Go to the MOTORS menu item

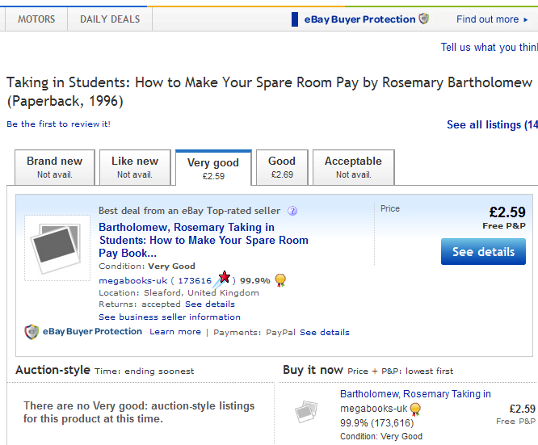click(36, 19)
